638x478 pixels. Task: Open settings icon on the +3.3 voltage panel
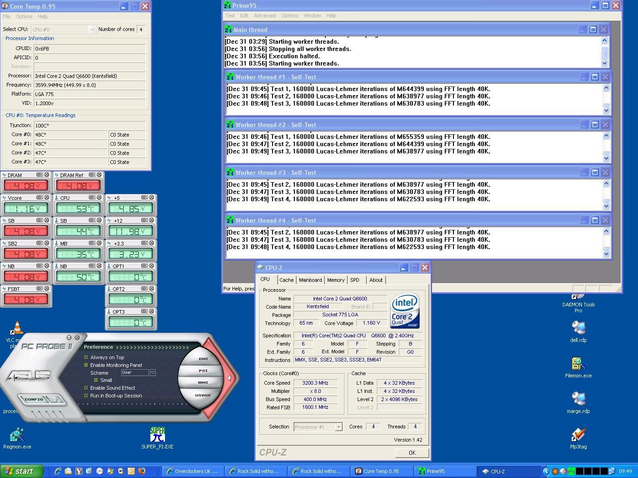pos(144,243)
